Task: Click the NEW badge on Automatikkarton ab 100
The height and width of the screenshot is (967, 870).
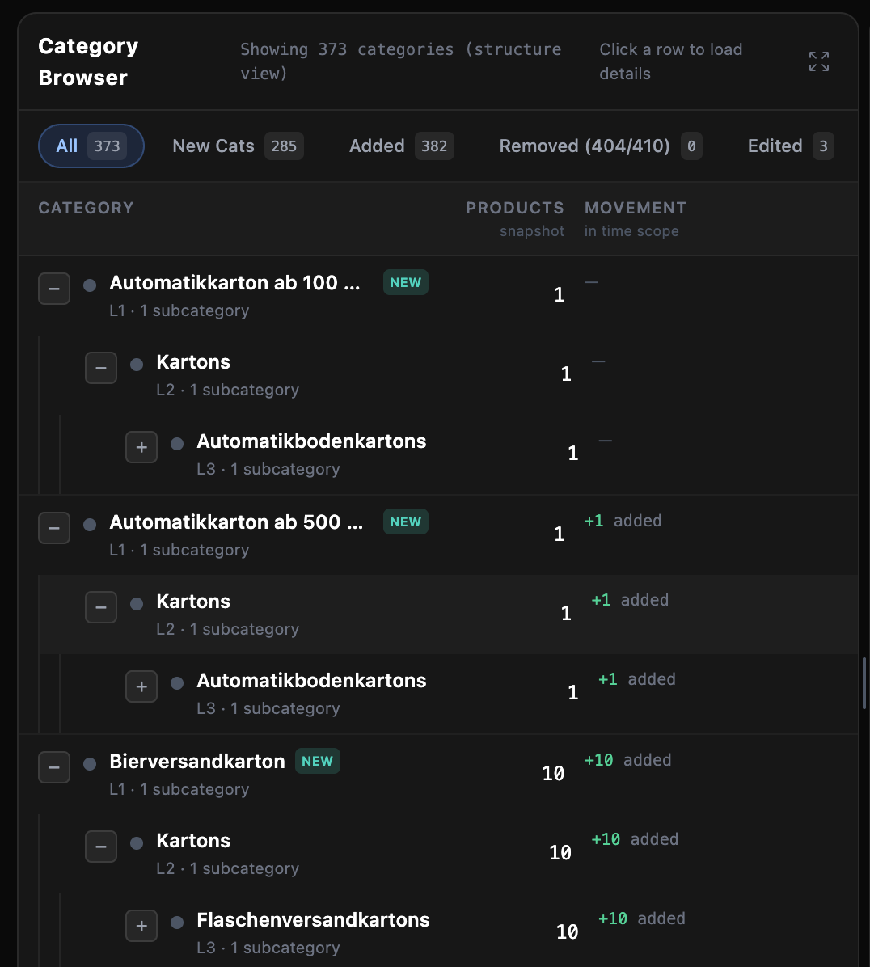Action: coord(405,282)
